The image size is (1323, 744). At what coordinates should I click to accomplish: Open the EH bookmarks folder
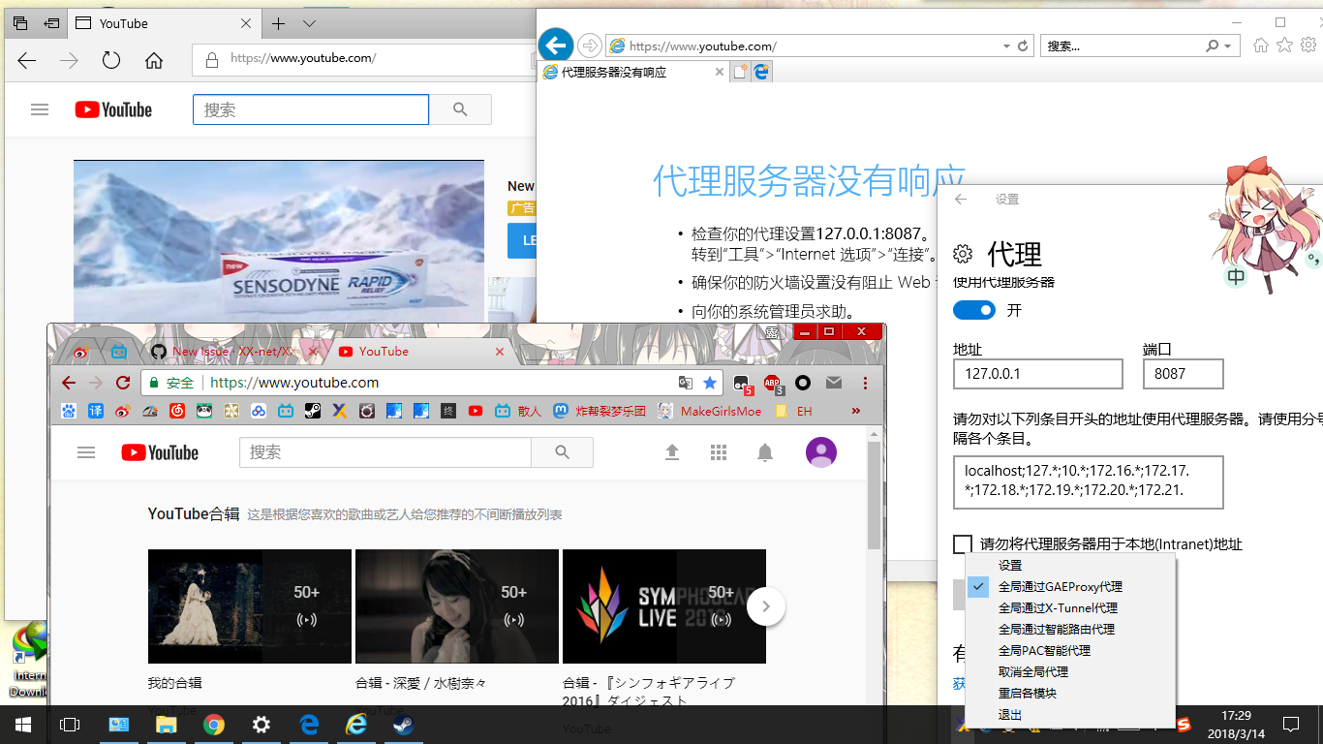pos(794,411)
